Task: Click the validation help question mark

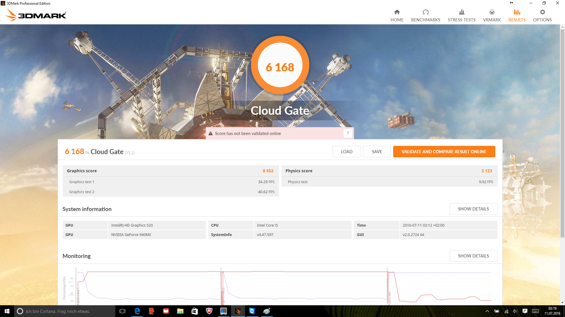Action: [348, 133]
